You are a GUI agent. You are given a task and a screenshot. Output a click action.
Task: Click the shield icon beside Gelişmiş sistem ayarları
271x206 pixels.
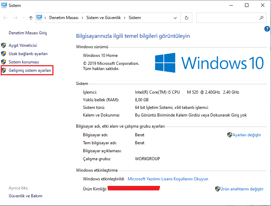click(x=3, y=70)
